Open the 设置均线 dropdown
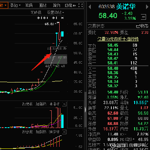This screenshot has width=150, height=150. click(x=56, y=13)
